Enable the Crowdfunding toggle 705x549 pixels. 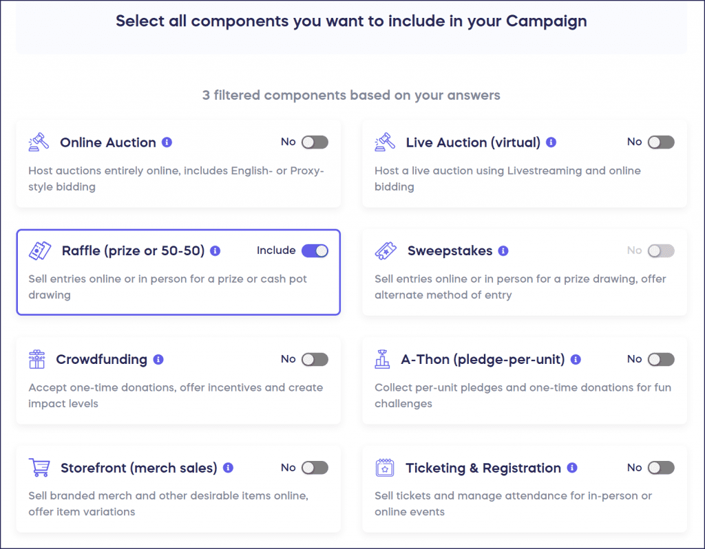tap(315, 359)
